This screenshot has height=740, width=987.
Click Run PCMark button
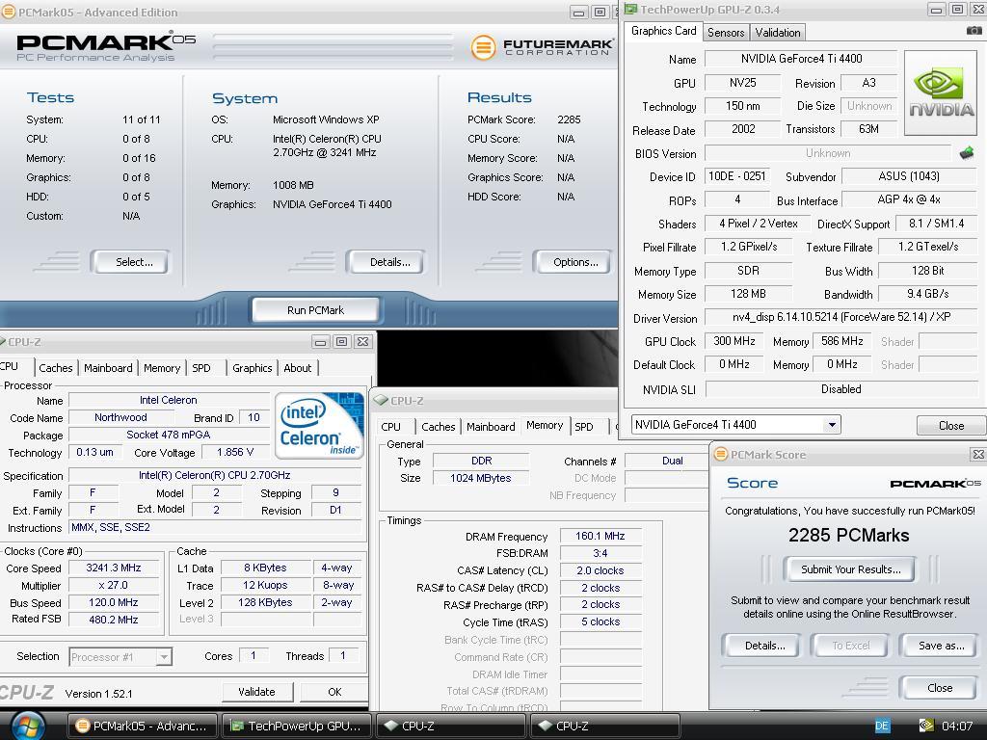315,310
